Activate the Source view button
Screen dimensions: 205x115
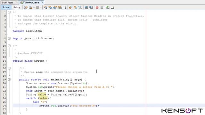coord(6,7)
